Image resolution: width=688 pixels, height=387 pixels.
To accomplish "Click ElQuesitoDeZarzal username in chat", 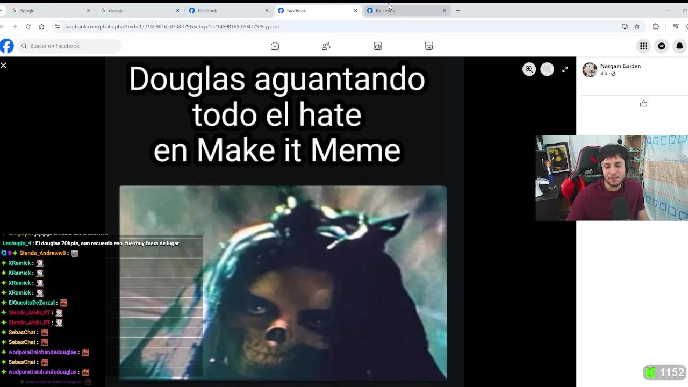I will 32,303.
